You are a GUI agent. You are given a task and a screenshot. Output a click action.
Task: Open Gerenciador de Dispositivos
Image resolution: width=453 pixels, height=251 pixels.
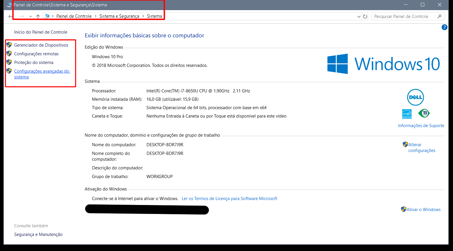41,45
